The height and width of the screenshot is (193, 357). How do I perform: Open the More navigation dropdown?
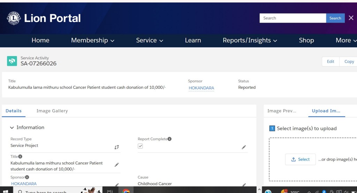346,40
